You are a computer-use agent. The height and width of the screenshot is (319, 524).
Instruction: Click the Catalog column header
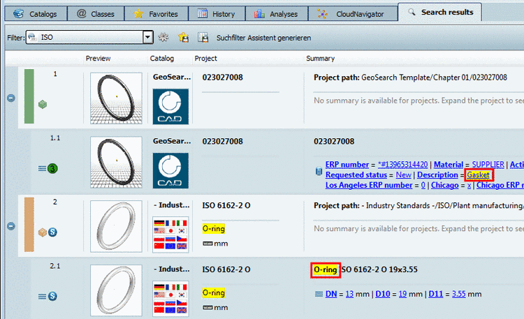[x=162, y=59]
